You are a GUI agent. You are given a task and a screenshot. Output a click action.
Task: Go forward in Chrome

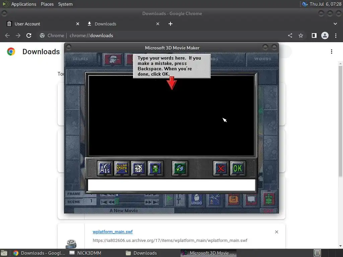coord(18,35)
